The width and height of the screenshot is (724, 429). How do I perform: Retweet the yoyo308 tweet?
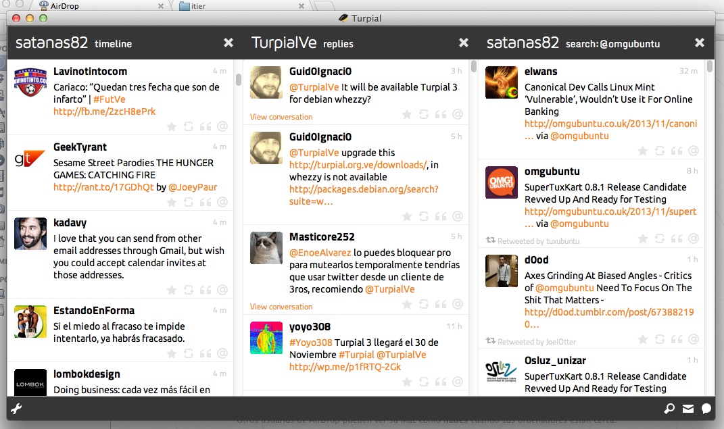pyautogui.click(x=424, y=382)
